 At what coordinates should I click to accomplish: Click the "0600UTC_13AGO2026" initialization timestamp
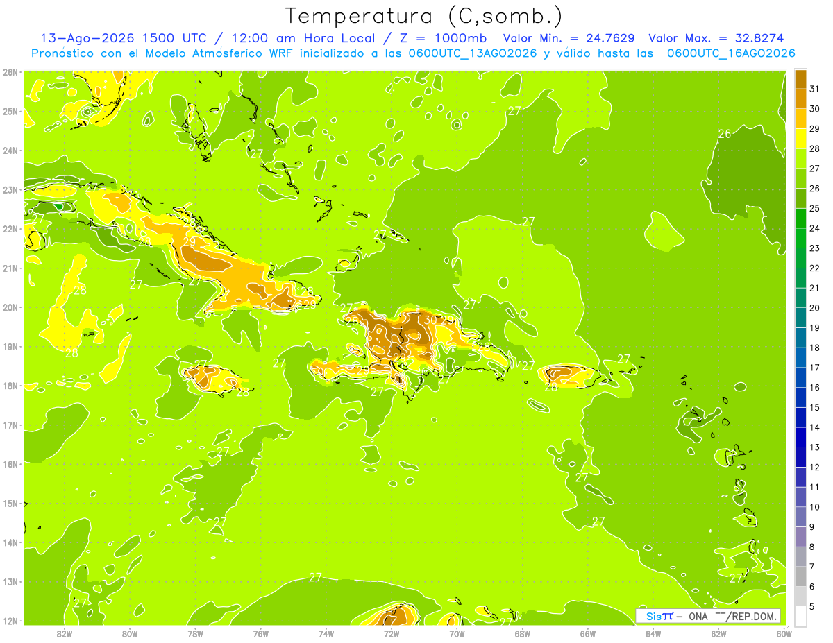coord(473,53)
